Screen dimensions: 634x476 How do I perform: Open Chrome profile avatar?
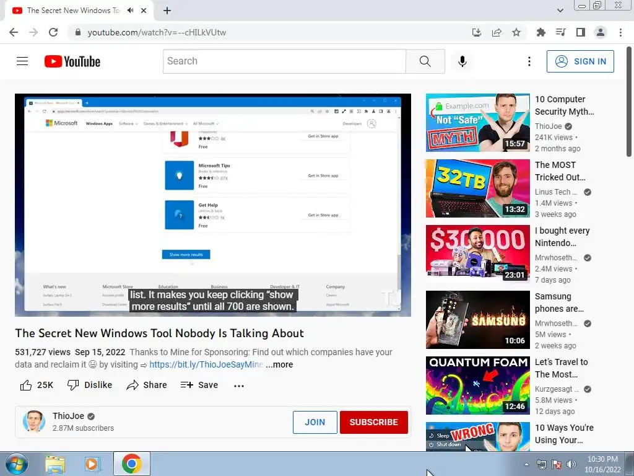[601, 32]
